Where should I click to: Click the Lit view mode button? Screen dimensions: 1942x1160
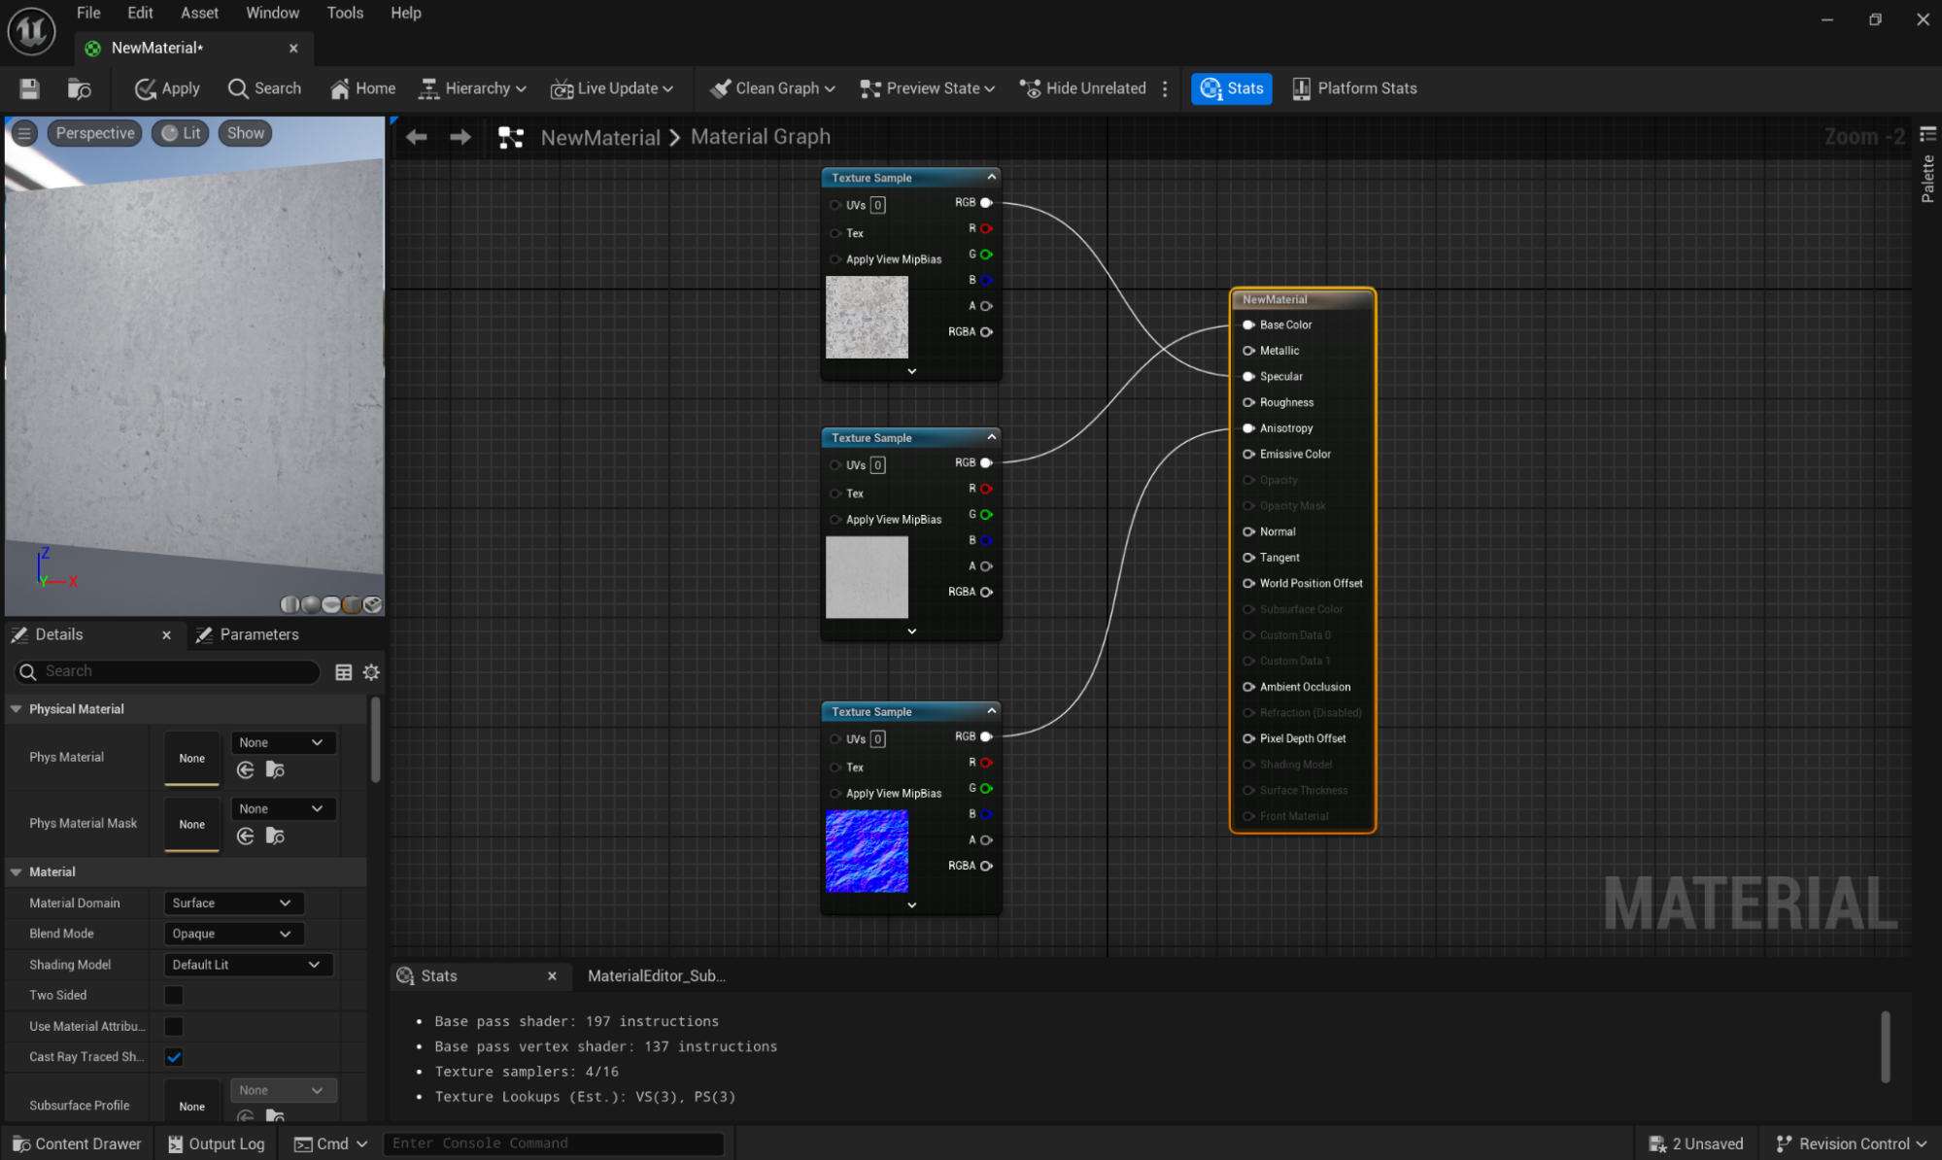pos(182,133)
